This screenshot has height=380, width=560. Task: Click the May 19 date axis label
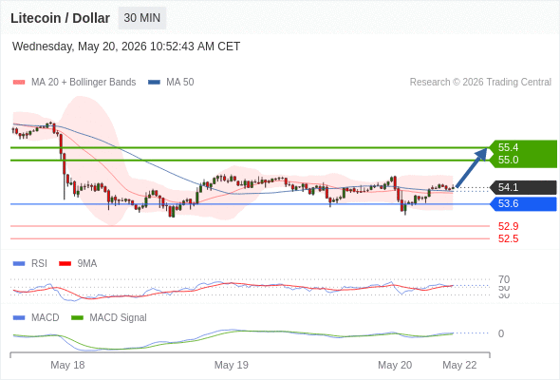pyautogui.click(x=231, y=365)
